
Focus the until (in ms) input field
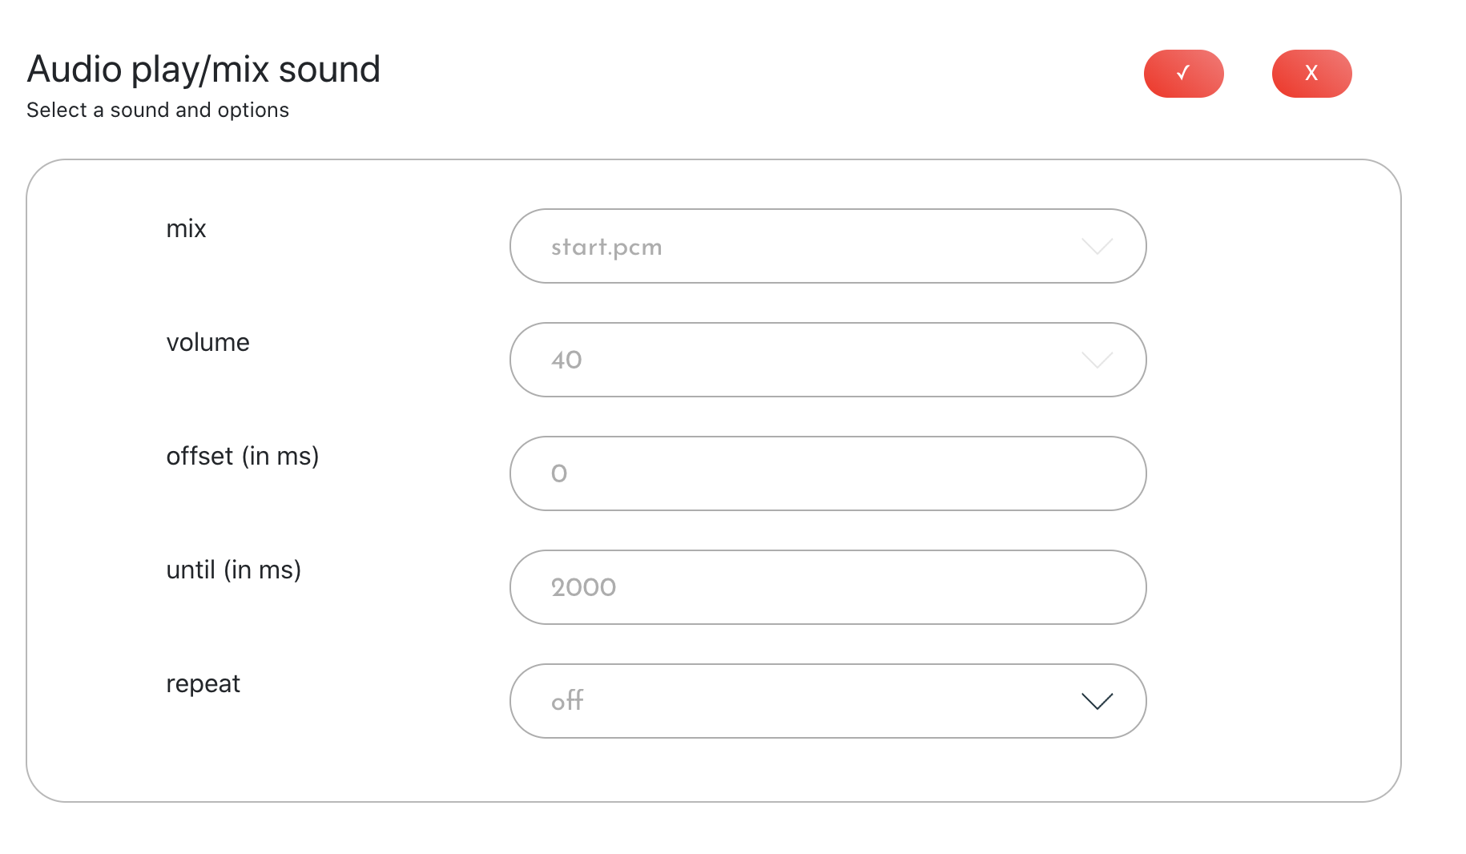pyautogui.click(x=828, y=587)
